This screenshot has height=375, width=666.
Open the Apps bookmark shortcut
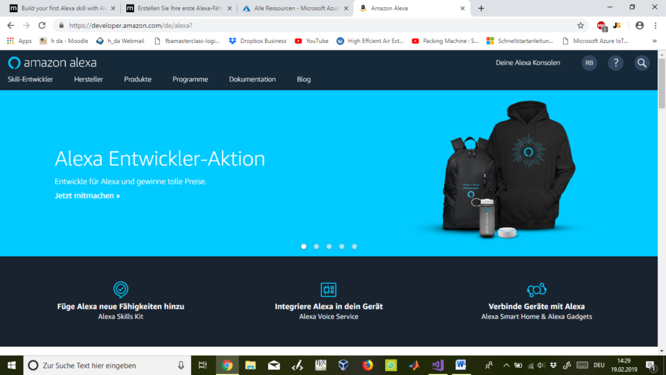[x=19, y=41]
